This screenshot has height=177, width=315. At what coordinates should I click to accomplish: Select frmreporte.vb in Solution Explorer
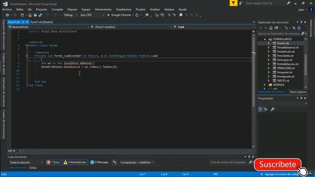(285, 77)
